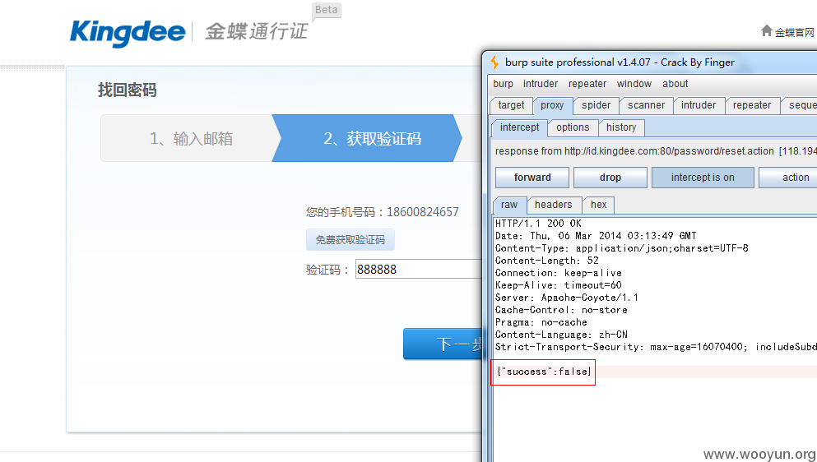Click the Strict-Transport-Security header line

pyautogui.click(x=656, y=347)
